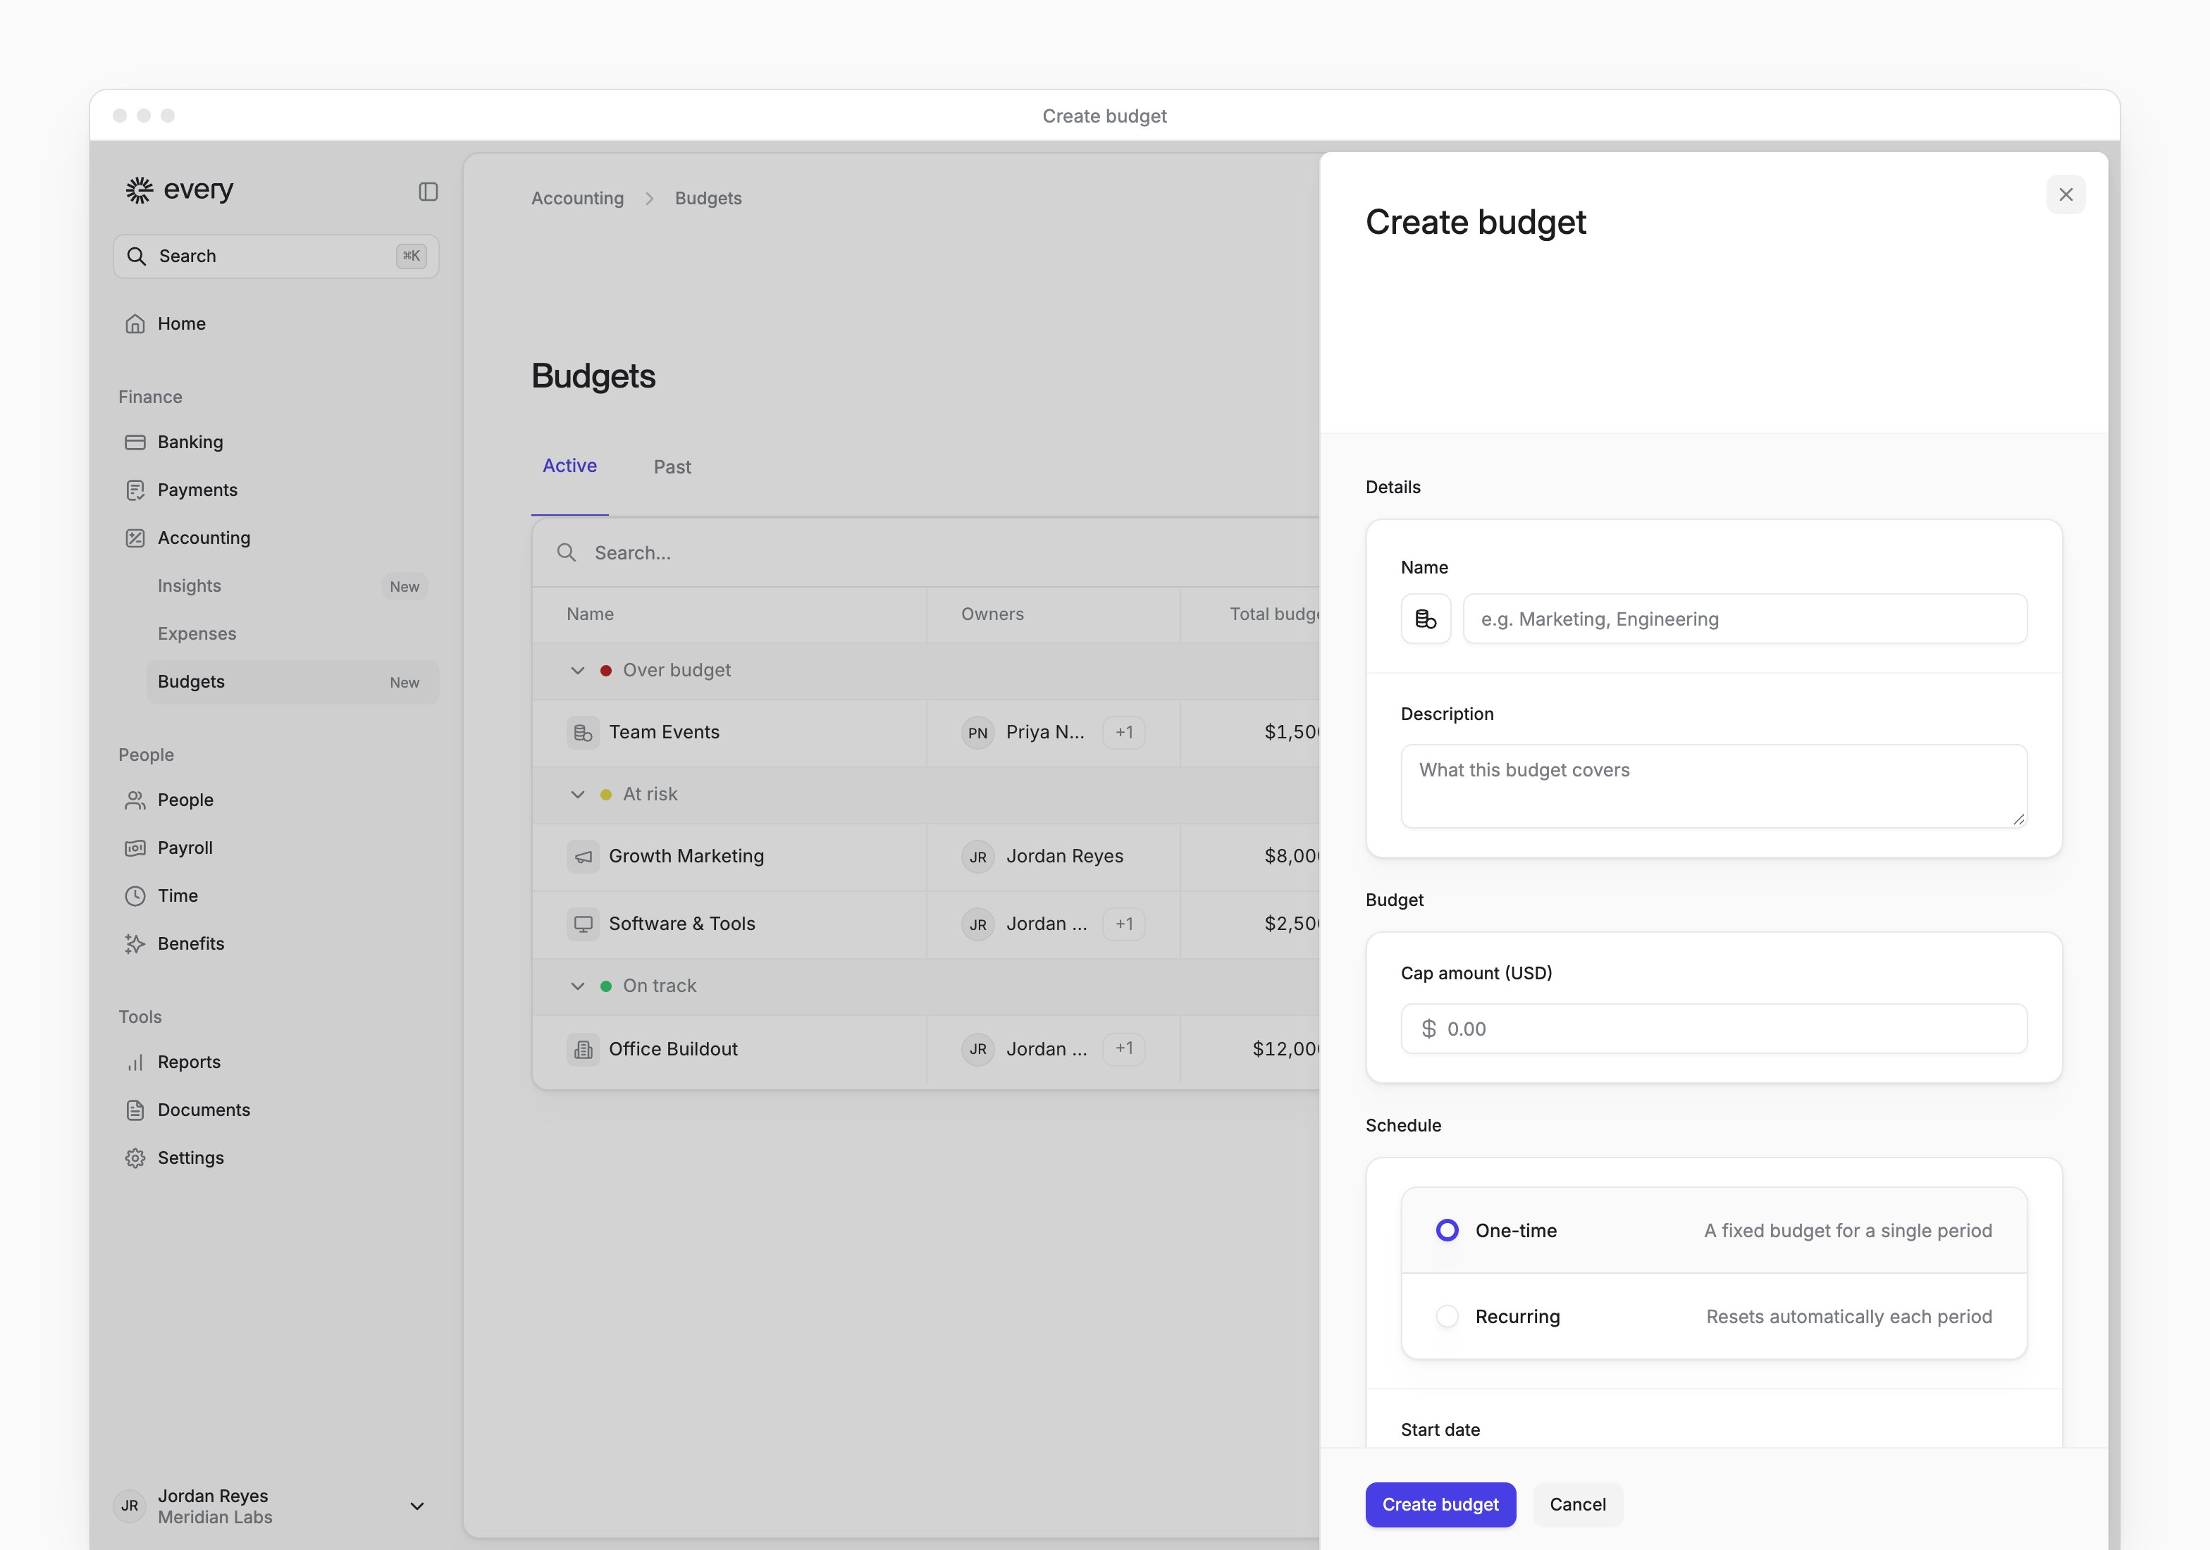The width and height of the screenshot is (2210, 1550).
Task: Click the every logo icon
Action: 140,190
